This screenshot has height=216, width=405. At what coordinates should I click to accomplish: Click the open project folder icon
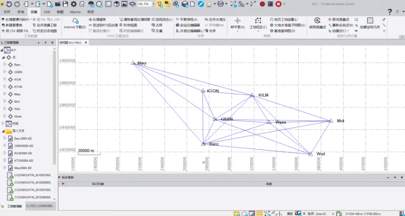click(x=58, y=4)
